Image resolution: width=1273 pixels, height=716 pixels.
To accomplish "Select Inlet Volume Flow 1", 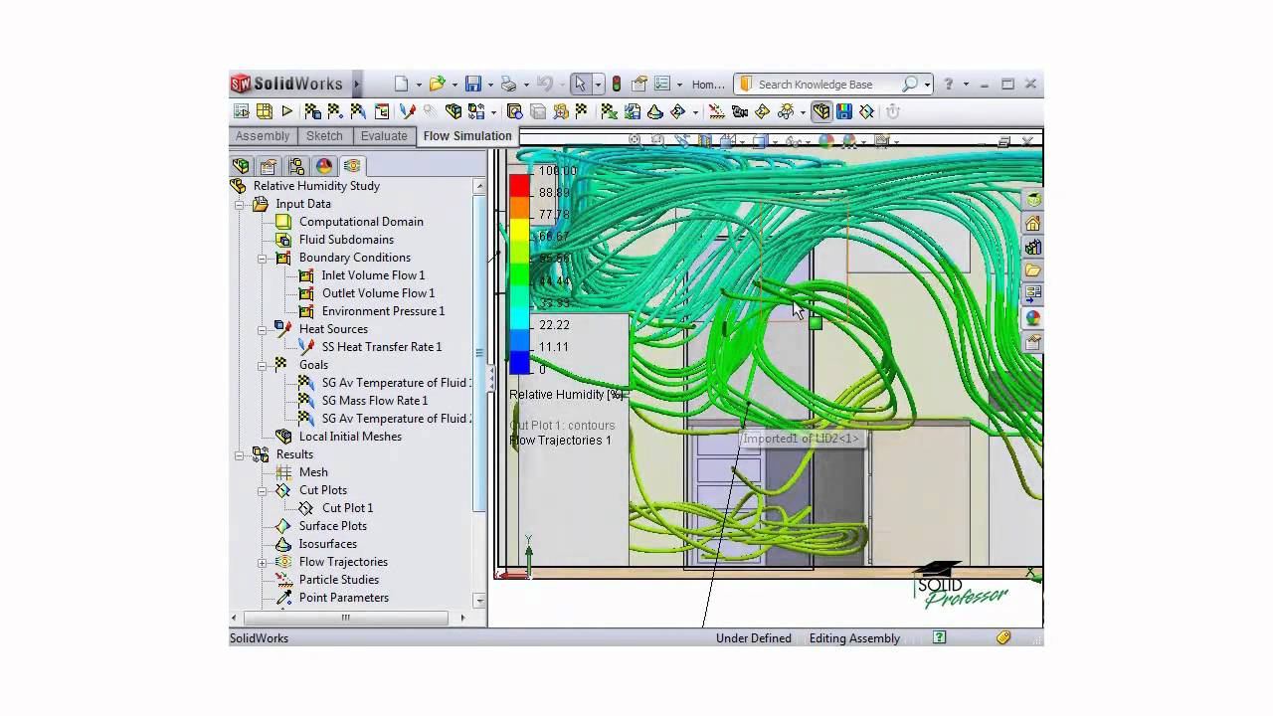I will (x=373, y=275).
